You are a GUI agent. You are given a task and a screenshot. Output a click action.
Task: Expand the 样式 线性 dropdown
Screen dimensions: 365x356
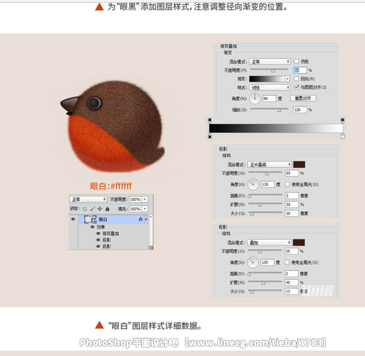pyautogui.click(x=270, y=87)
